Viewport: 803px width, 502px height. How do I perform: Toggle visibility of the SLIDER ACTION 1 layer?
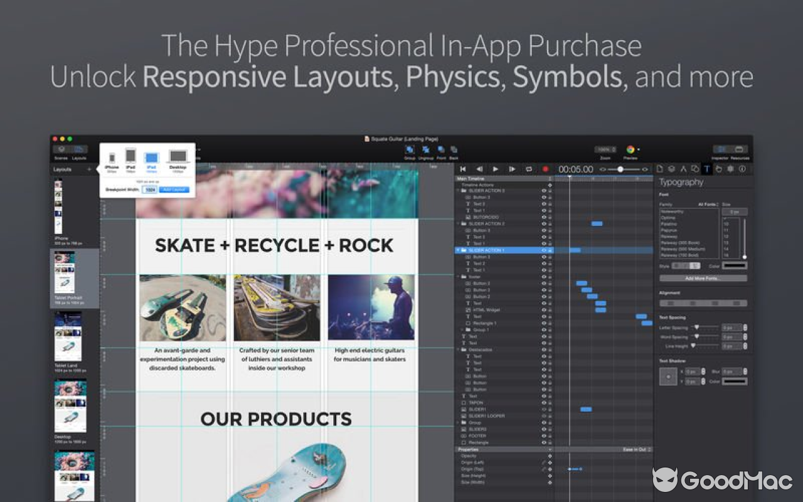point(544,250)
